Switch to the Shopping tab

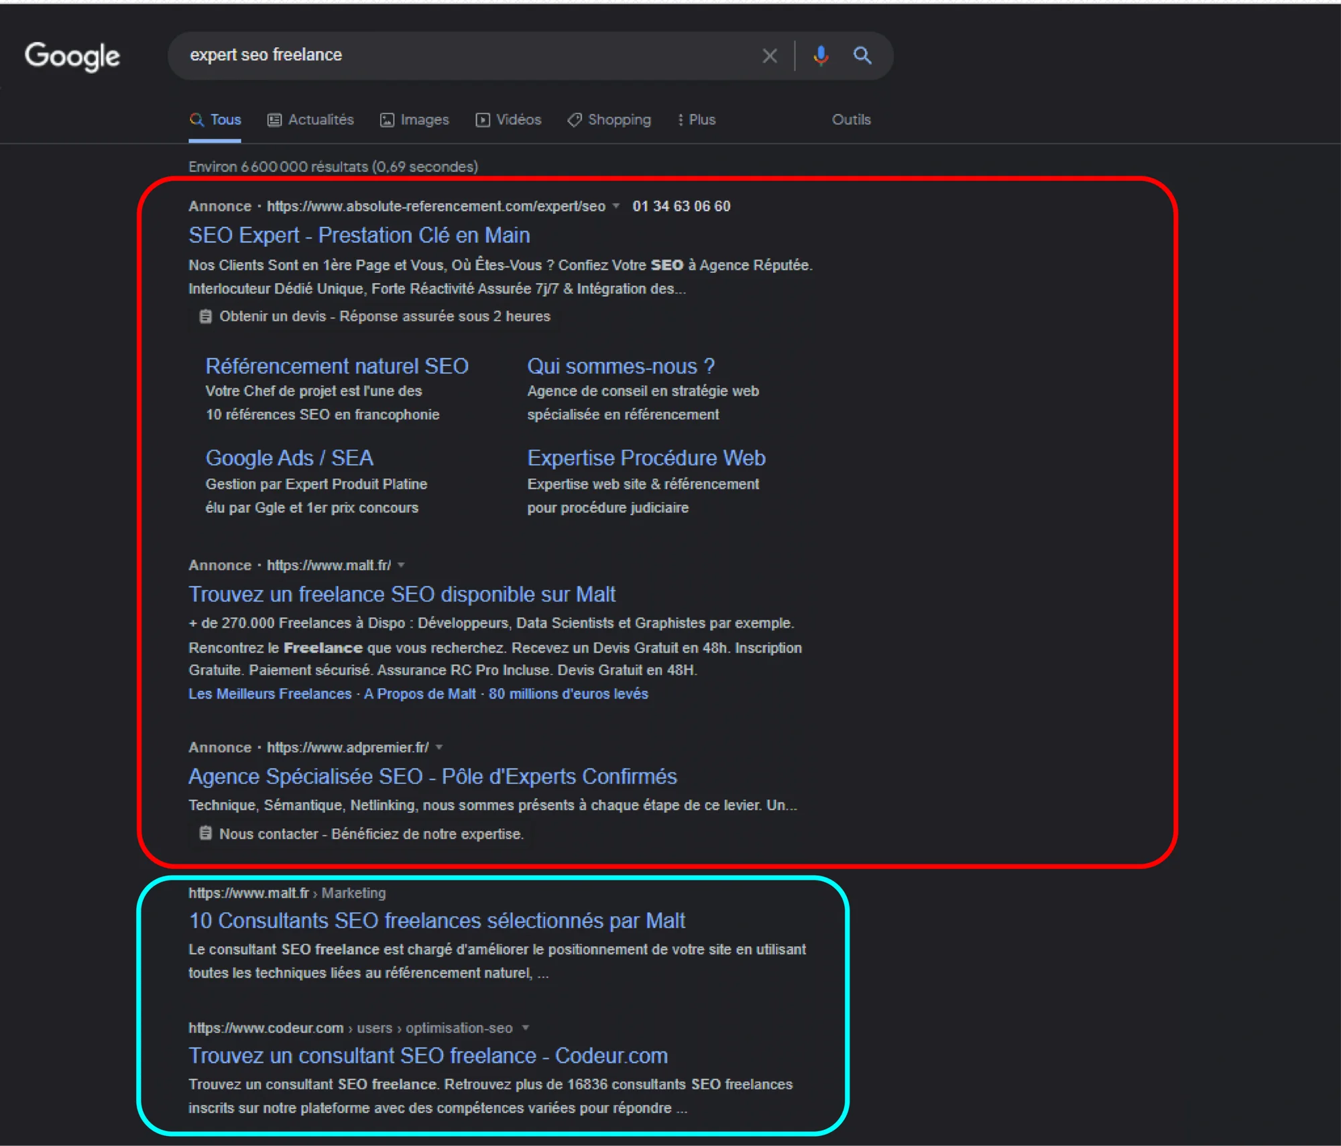coord(609,120)
